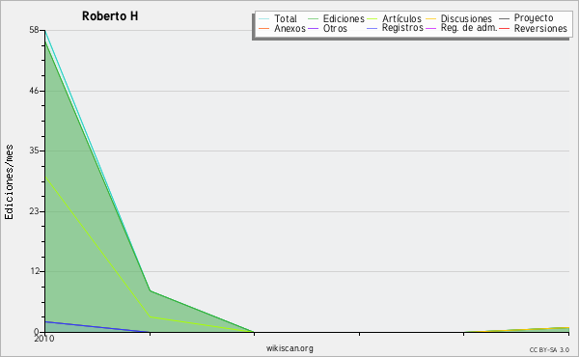579x357 pixels.
Task: Click the 'CC BY-SA 3.0' license text
Action: click(x=549, y=350)
